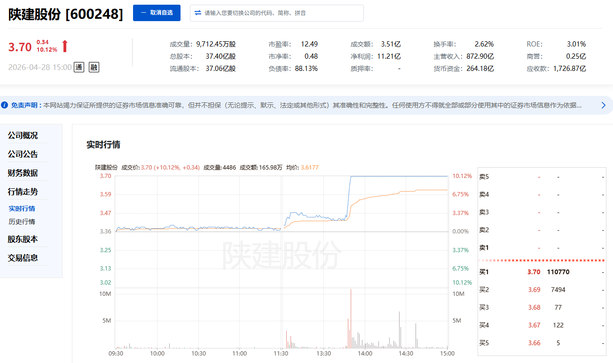Open 股东股本 in sidebar
The height and width of the screenshot is (363, 613).
coord(23,239)
